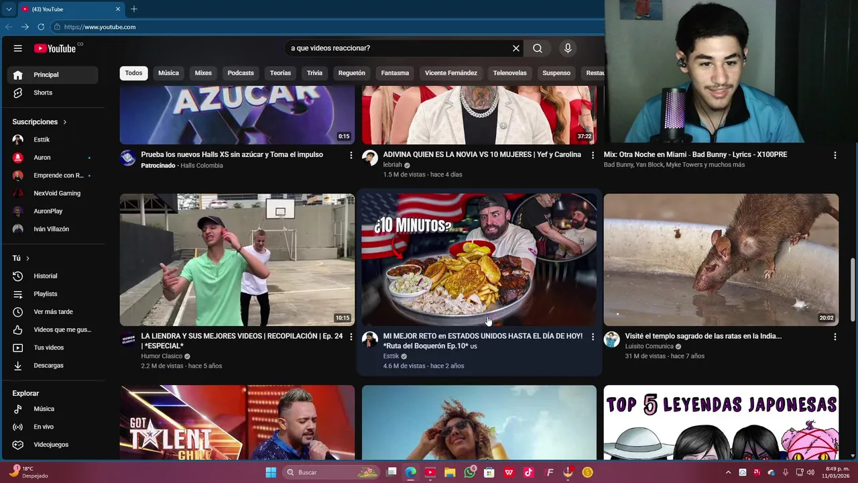Select the Música filter chip
The height and width of the screenshot is (483, 858).
(x=168, y=73)
